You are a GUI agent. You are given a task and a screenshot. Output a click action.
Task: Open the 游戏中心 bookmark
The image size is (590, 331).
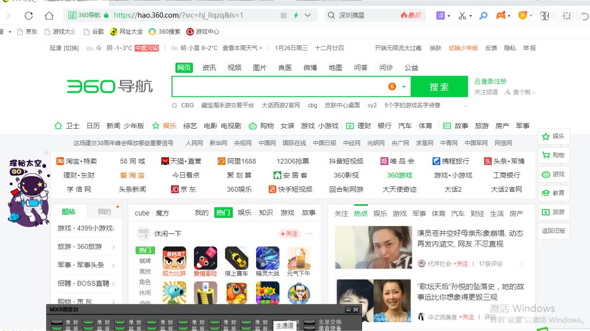pos(203,32)
